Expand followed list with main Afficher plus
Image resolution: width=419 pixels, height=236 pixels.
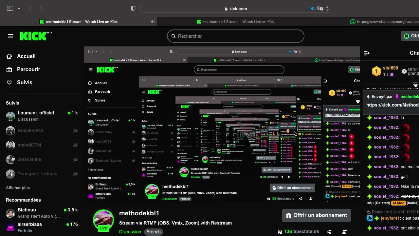point(18,188)
